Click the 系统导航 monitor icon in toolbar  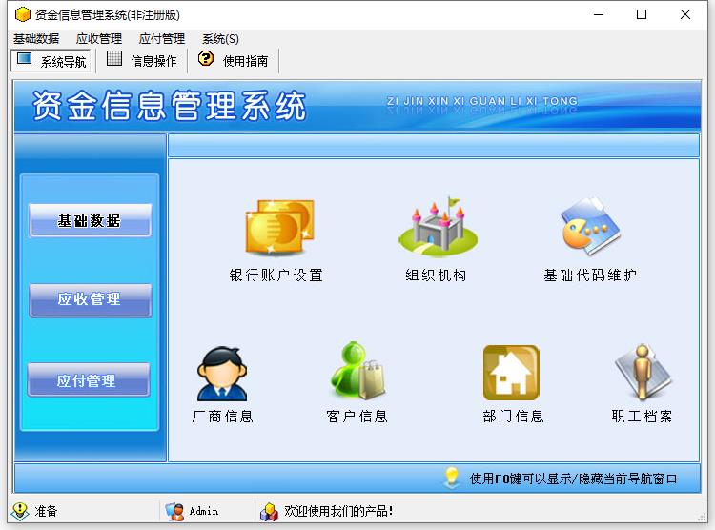coord(24,59)
